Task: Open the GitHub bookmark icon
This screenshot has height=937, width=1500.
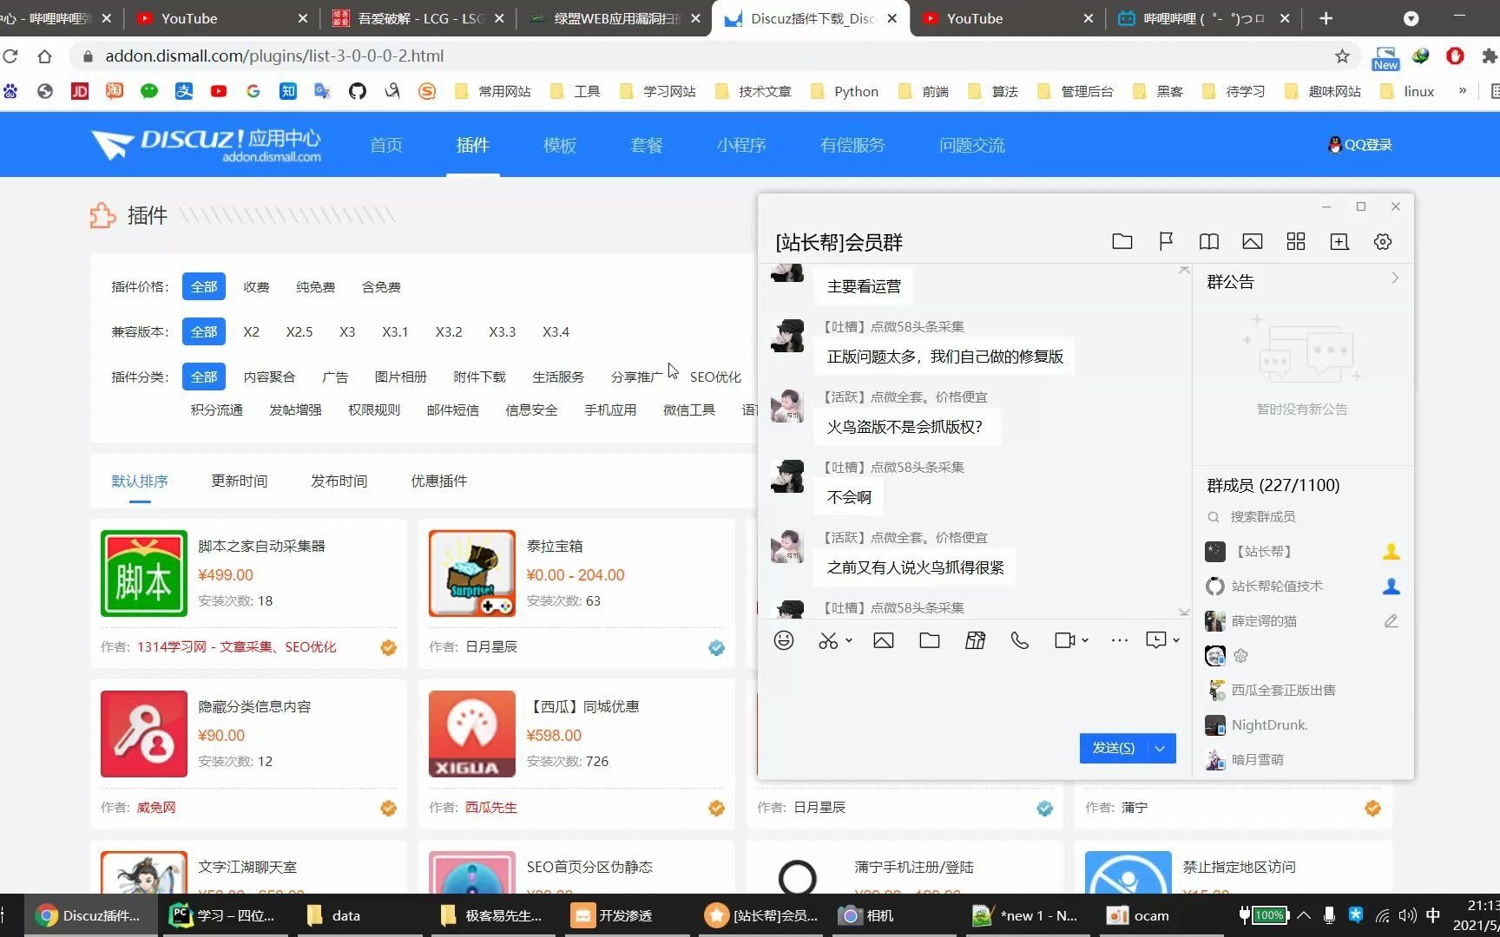Action: coord(358,91)
